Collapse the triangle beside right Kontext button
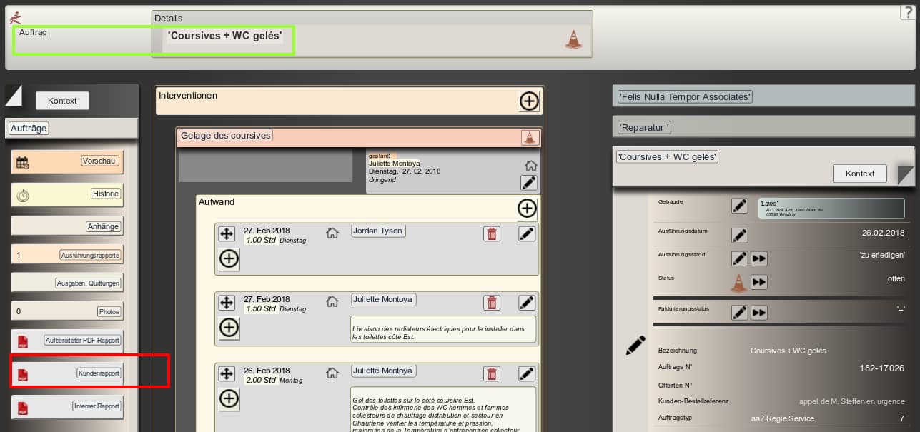This screenshot has width=920, height=432. click(906, 175)
